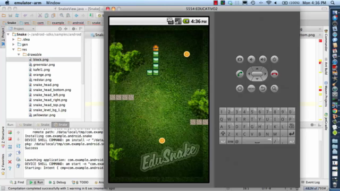This screenshot has height=191, width=340.
Task: Open the 3: Find tool window tab
Action: (x=17, y=183)
